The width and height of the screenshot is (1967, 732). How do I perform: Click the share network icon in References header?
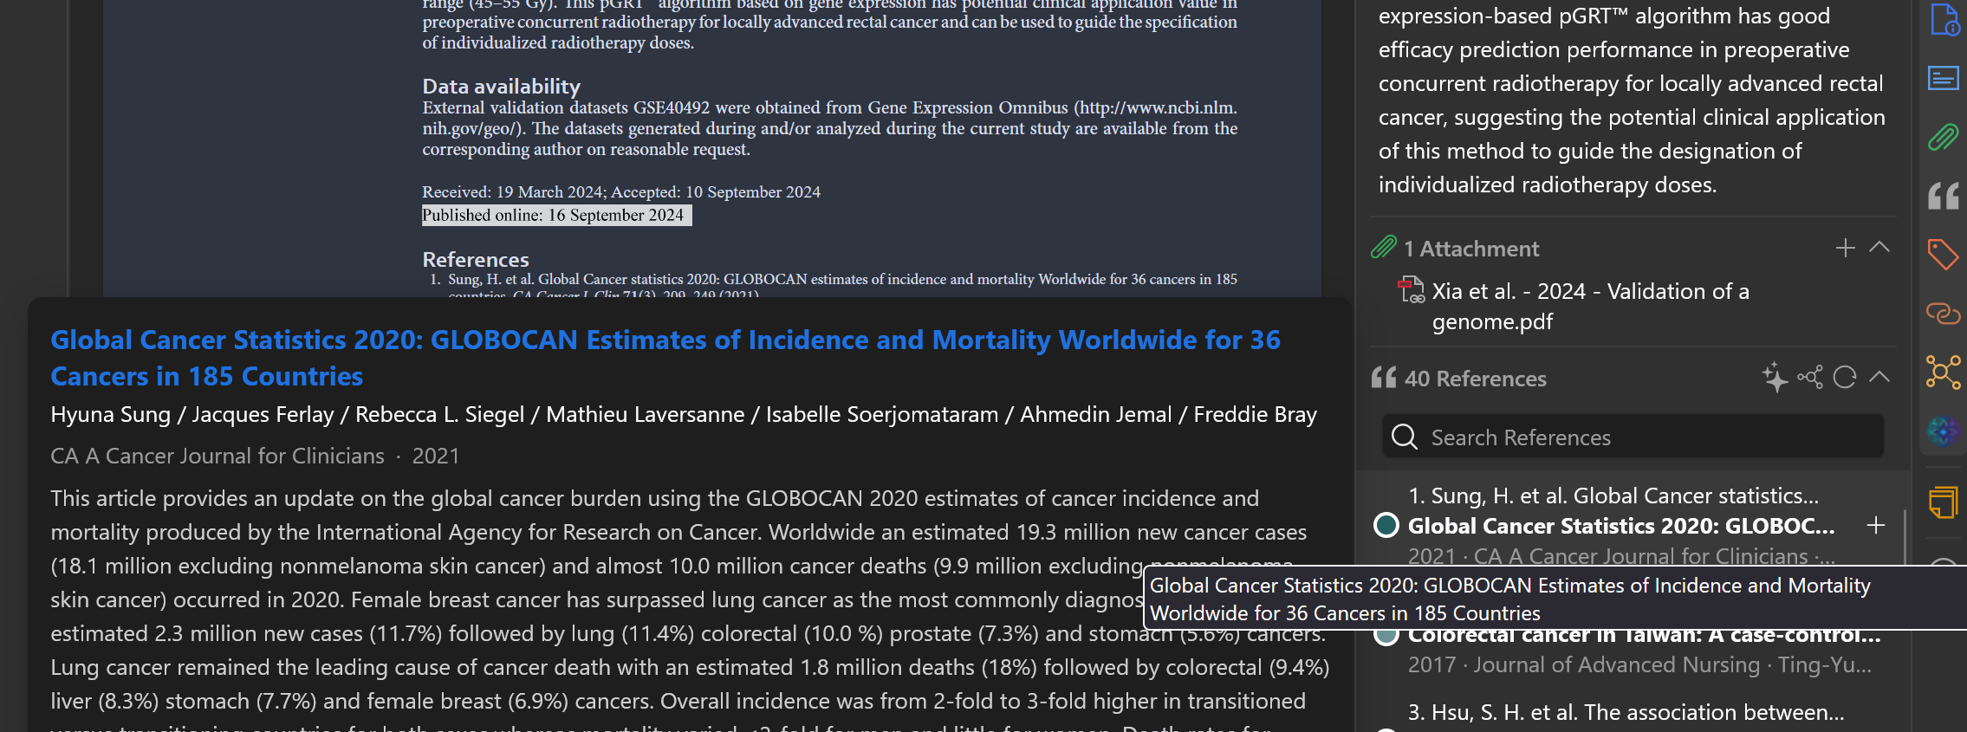(x=1810, y=378)
